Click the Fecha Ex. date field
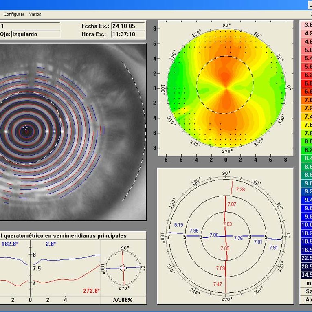This screenshot has width=312, height=312. [x=128, y=26]
